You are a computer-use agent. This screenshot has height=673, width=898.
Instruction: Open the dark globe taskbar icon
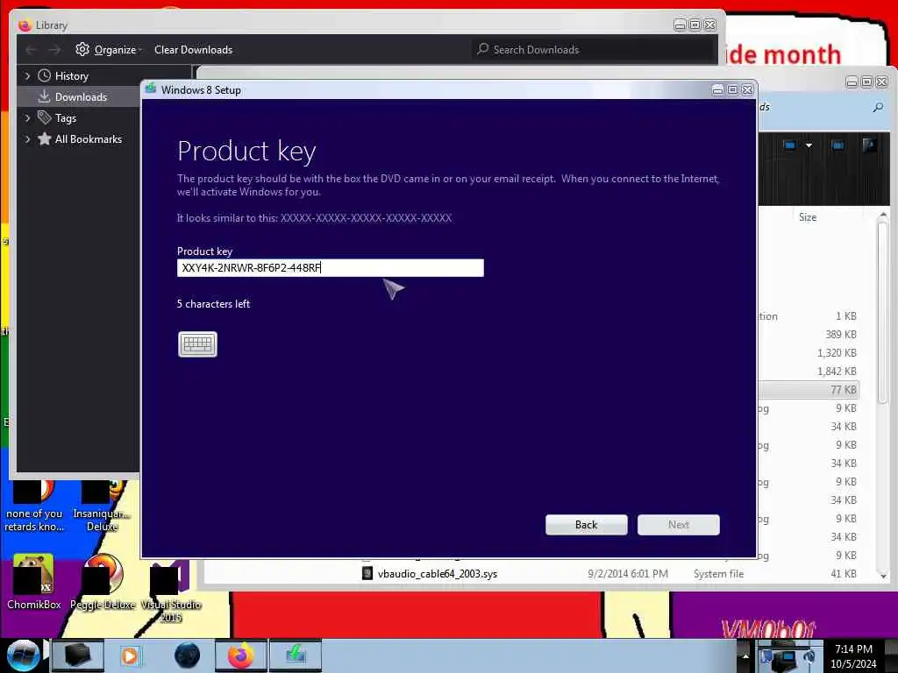(x=187, y=655)
